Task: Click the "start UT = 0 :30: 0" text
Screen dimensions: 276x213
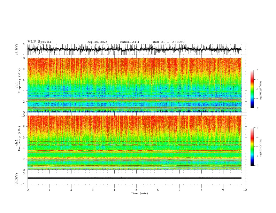Action: 168,42
